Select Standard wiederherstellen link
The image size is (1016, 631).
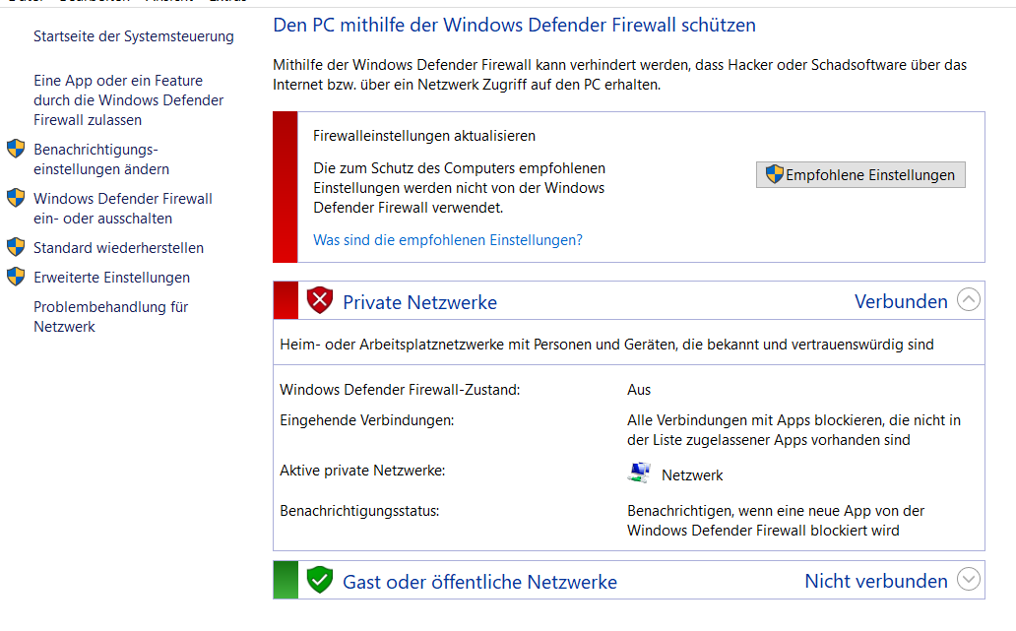(118, 248)
